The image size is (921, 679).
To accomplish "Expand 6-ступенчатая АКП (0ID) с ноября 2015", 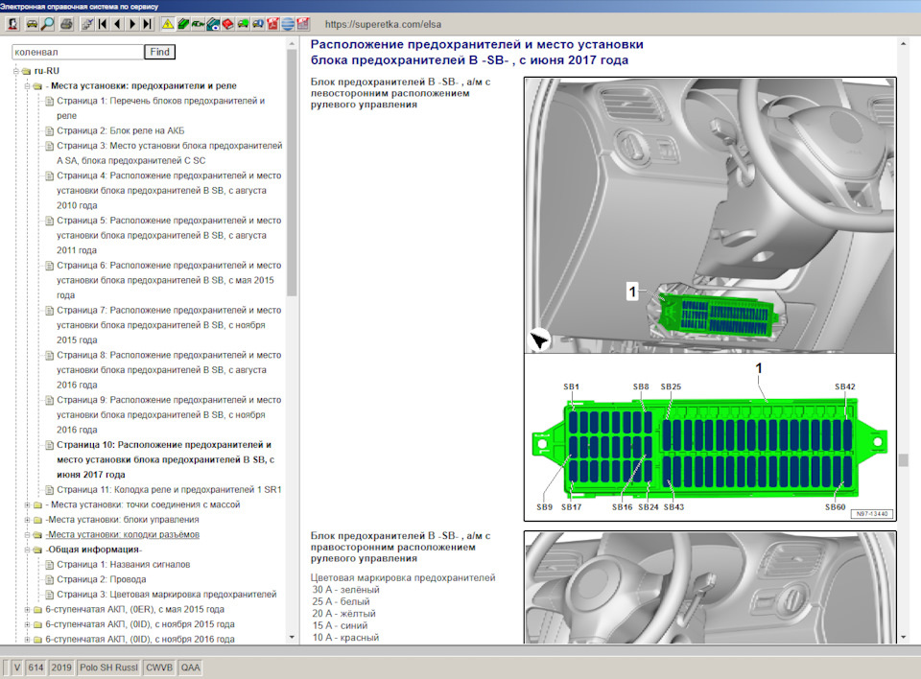I will [27, 624].
